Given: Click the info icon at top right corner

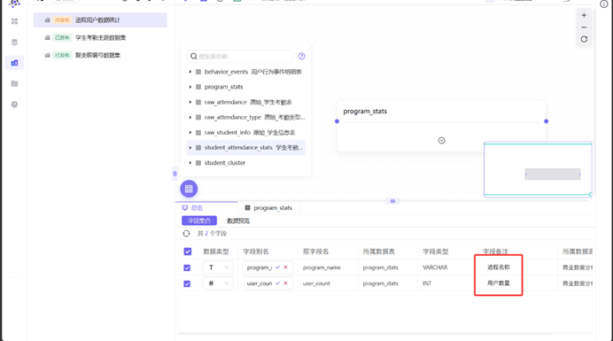Looking at the screenshot, I should click(603, 4).
